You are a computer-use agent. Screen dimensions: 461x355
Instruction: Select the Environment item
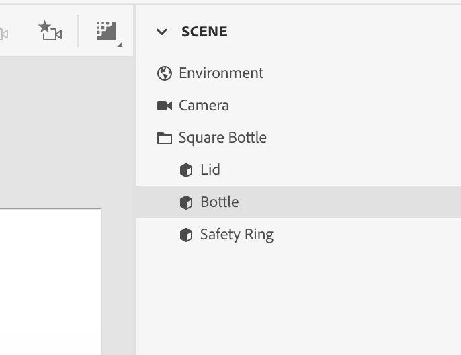click(220, 73)
